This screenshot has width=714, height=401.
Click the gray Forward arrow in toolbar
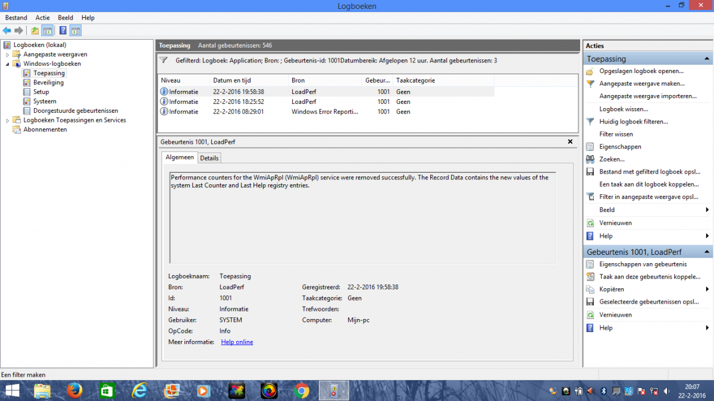[x=19, y=30]
